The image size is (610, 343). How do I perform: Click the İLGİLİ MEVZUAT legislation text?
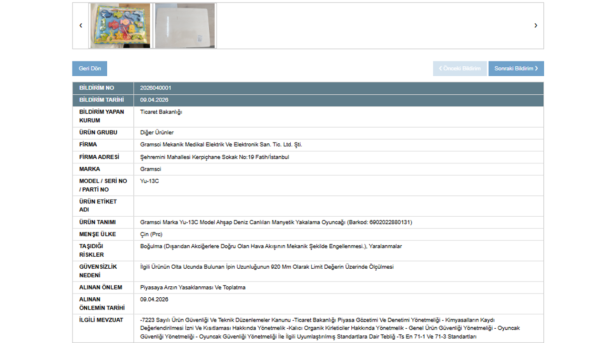coord(329,328)
